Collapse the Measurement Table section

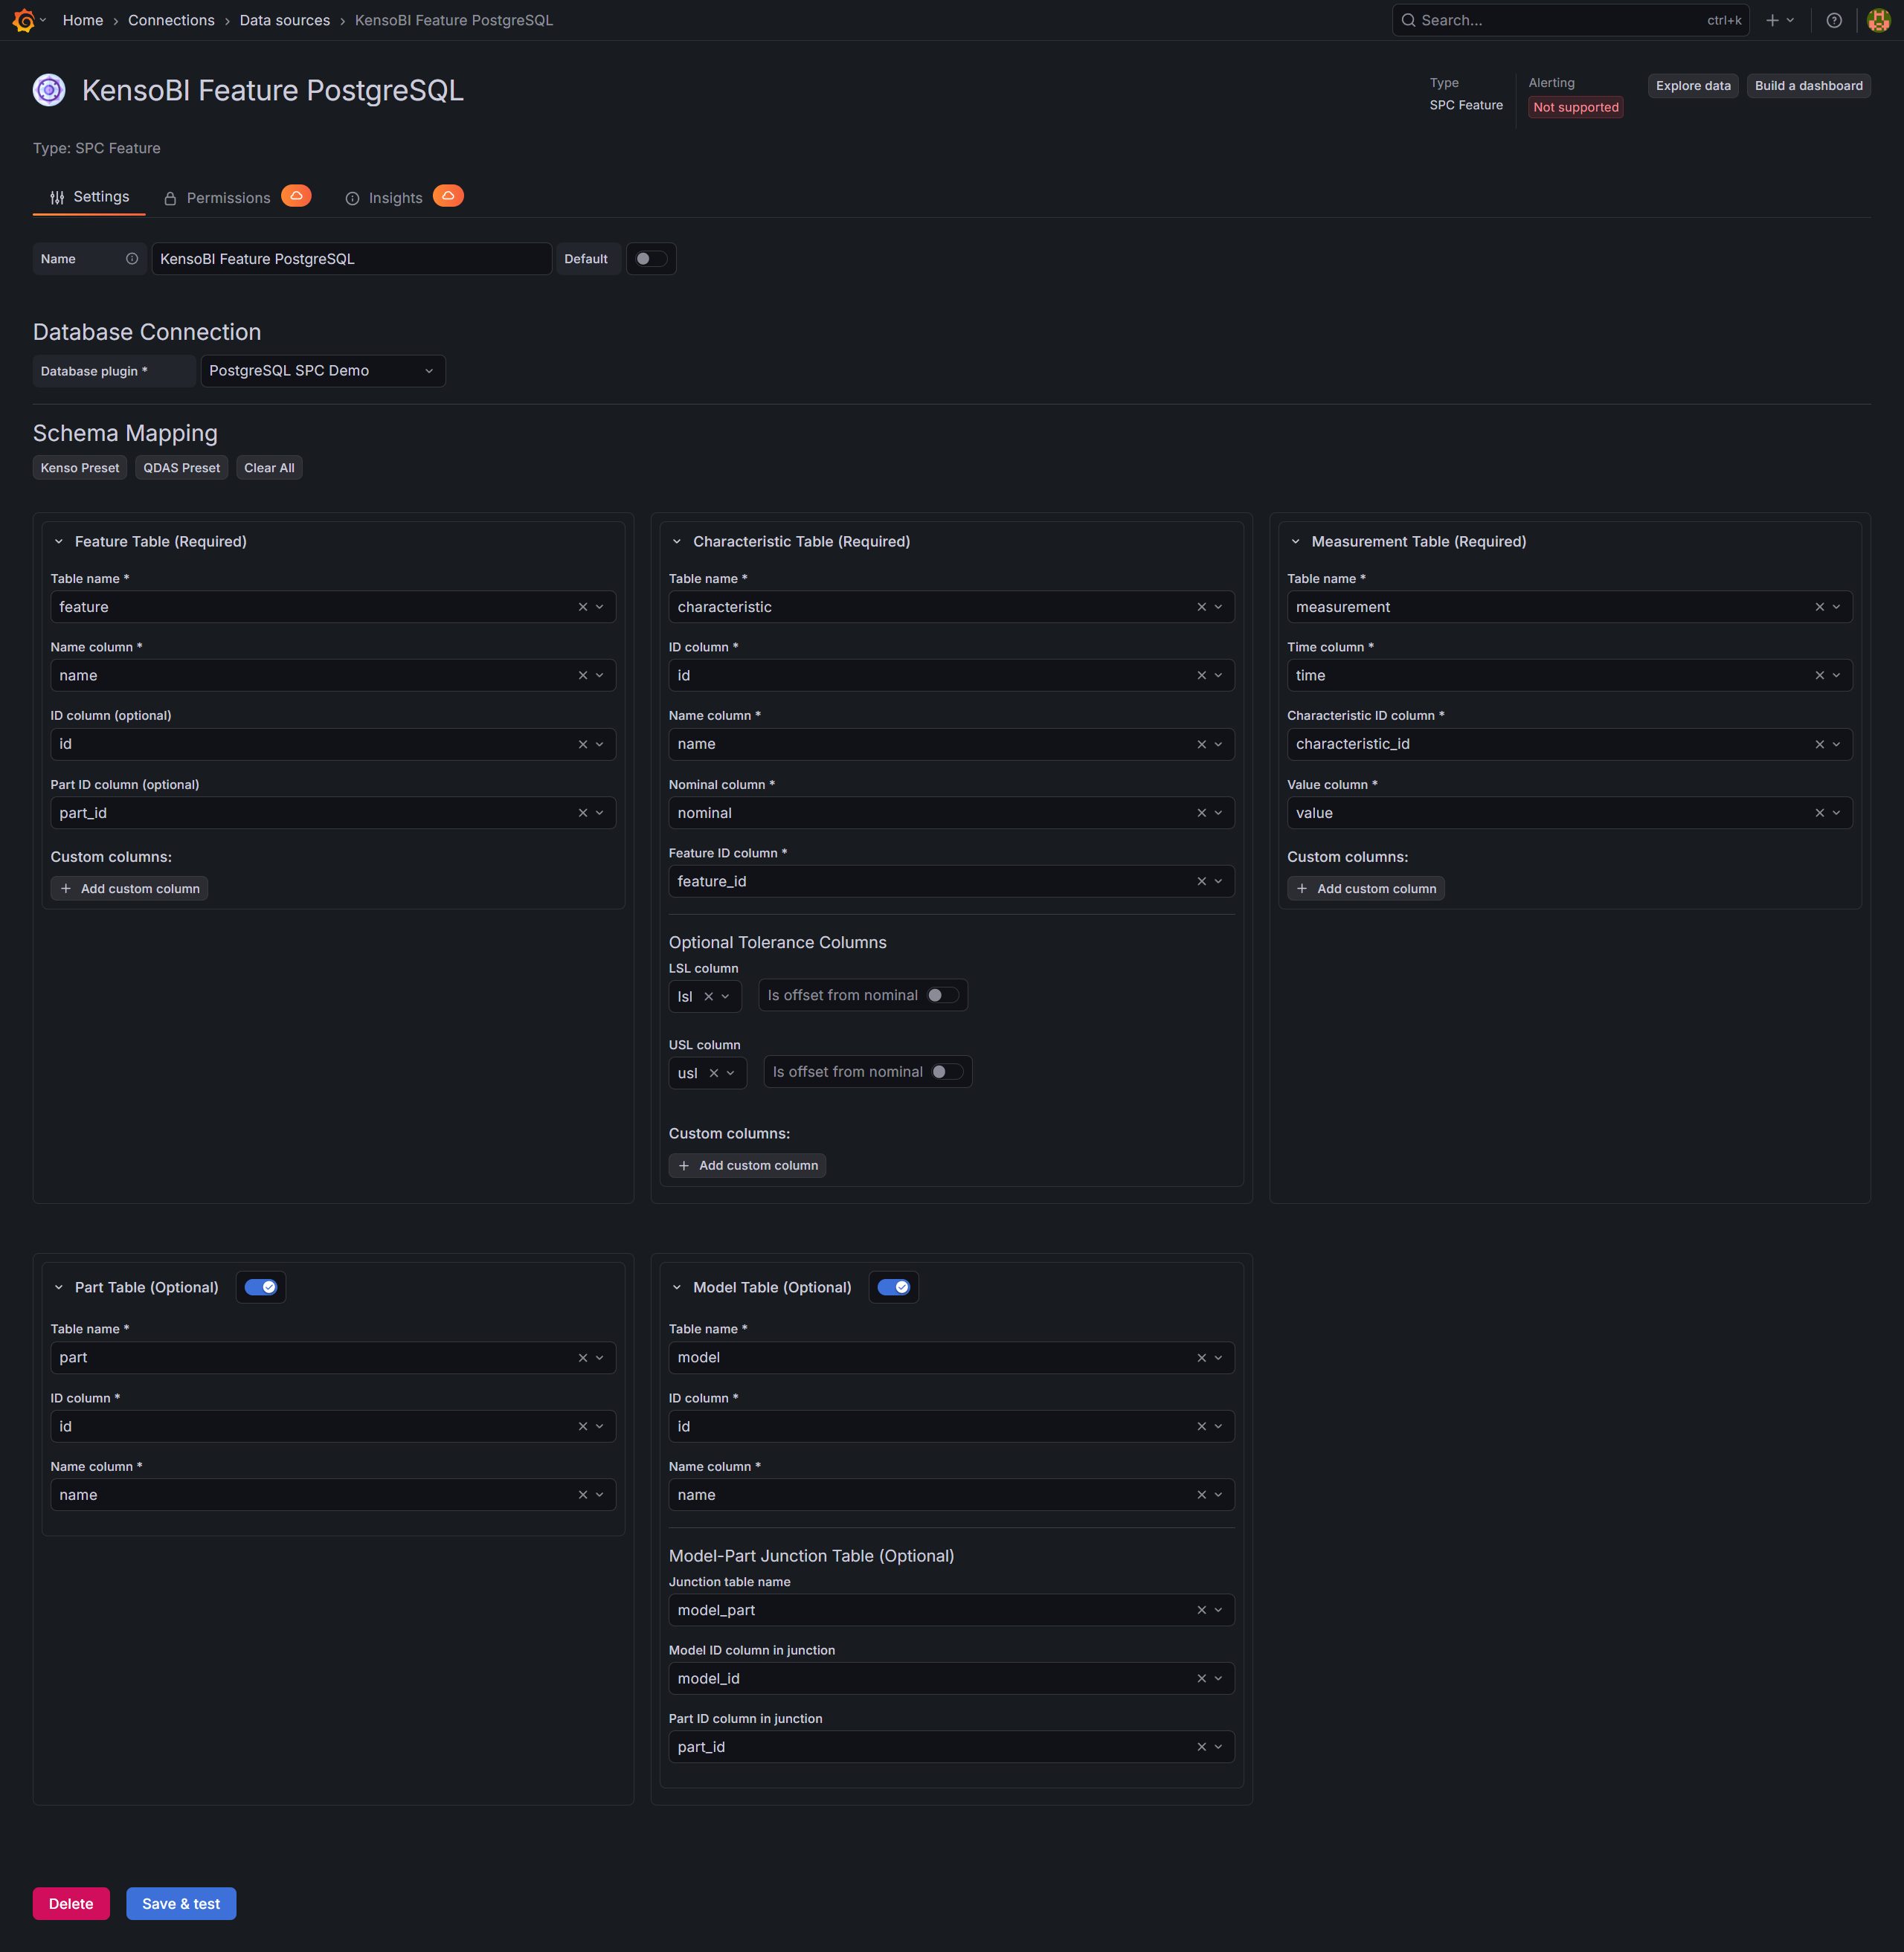1295,542
